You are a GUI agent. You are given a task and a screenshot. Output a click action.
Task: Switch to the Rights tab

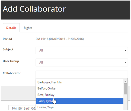(x=28, y=28)
